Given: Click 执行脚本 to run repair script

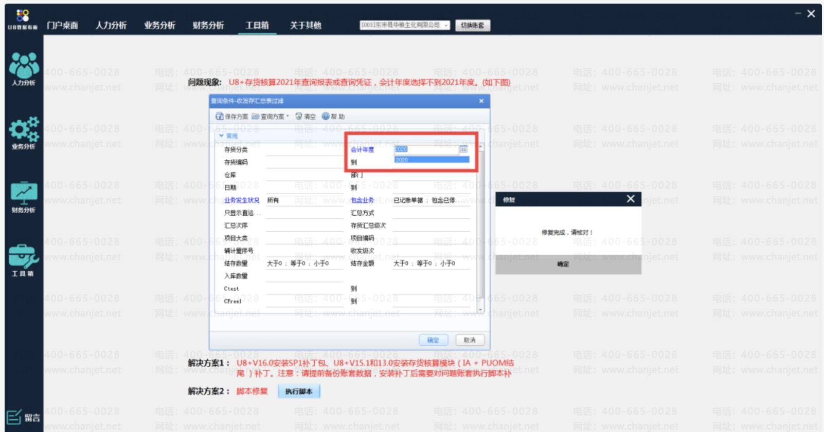Looking at the screenshot, I should point(299,391).
